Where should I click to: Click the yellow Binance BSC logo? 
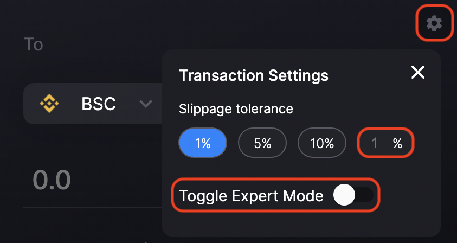[x=49, y=104]
